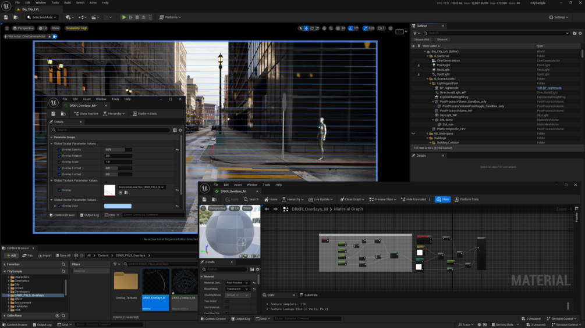Click the Add button in Content Browser

pyautogui.click(x=12, y=255)
